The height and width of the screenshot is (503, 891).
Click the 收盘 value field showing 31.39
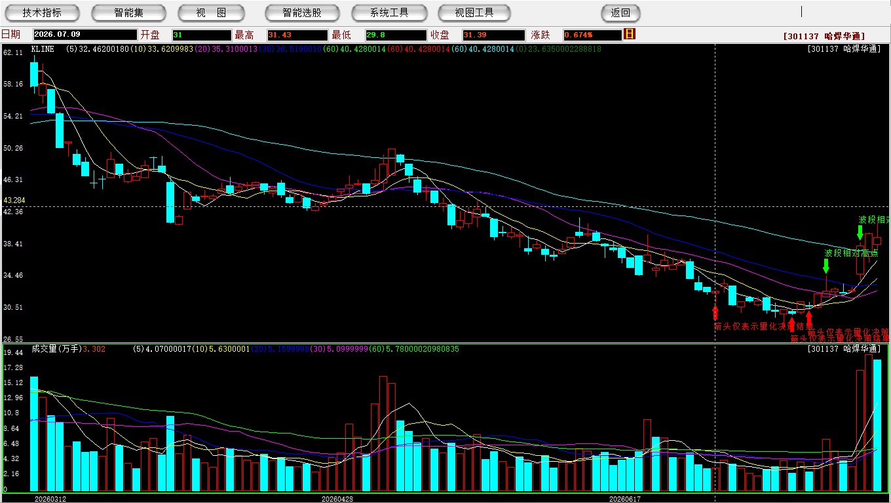point(493,35)
